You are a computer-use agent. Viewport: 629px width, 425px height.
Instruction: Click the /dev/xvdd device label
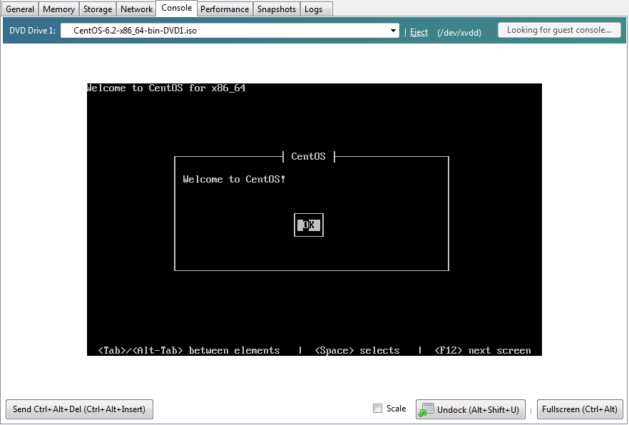coord(459,33)
